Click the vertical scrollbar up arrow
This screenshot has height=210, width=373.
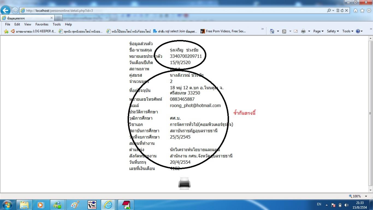click(x=371, y=38)
